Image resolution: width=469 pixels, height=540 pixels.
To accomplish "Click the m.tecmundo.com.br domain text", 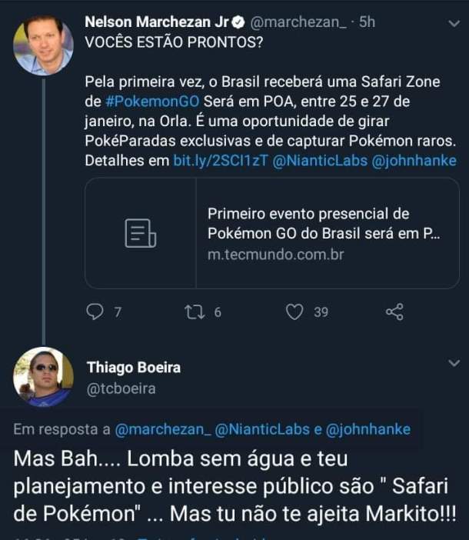I will click(x=275, y=254).
